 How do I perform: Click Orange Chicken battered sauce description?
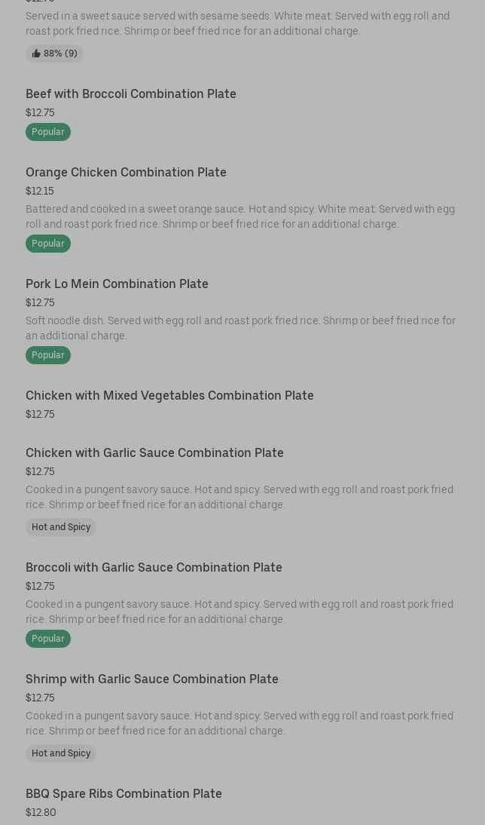pos(240,216)
